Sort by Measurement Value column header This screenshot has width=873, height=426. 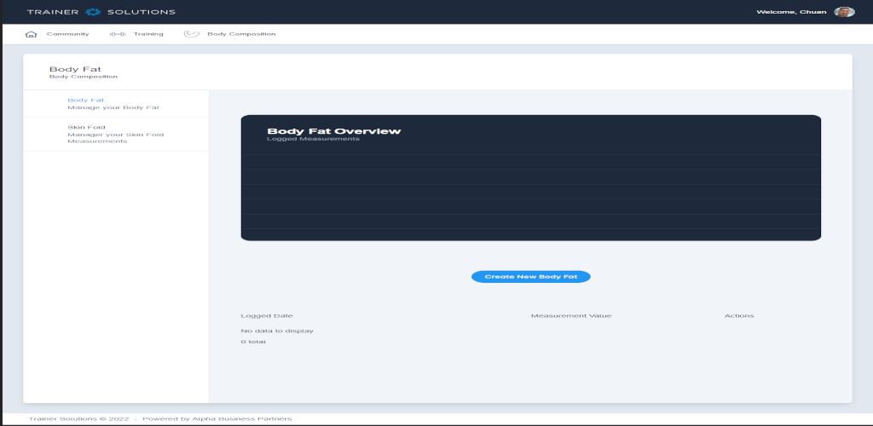pos(571,315)
